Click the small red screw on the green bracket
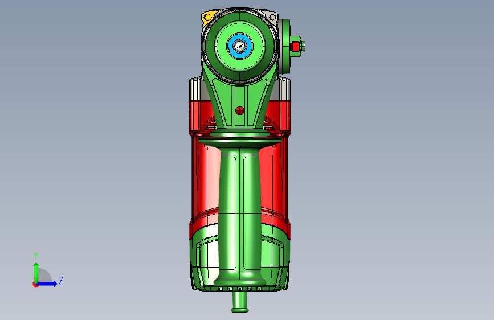494x320 pixels. pos(239,110)
